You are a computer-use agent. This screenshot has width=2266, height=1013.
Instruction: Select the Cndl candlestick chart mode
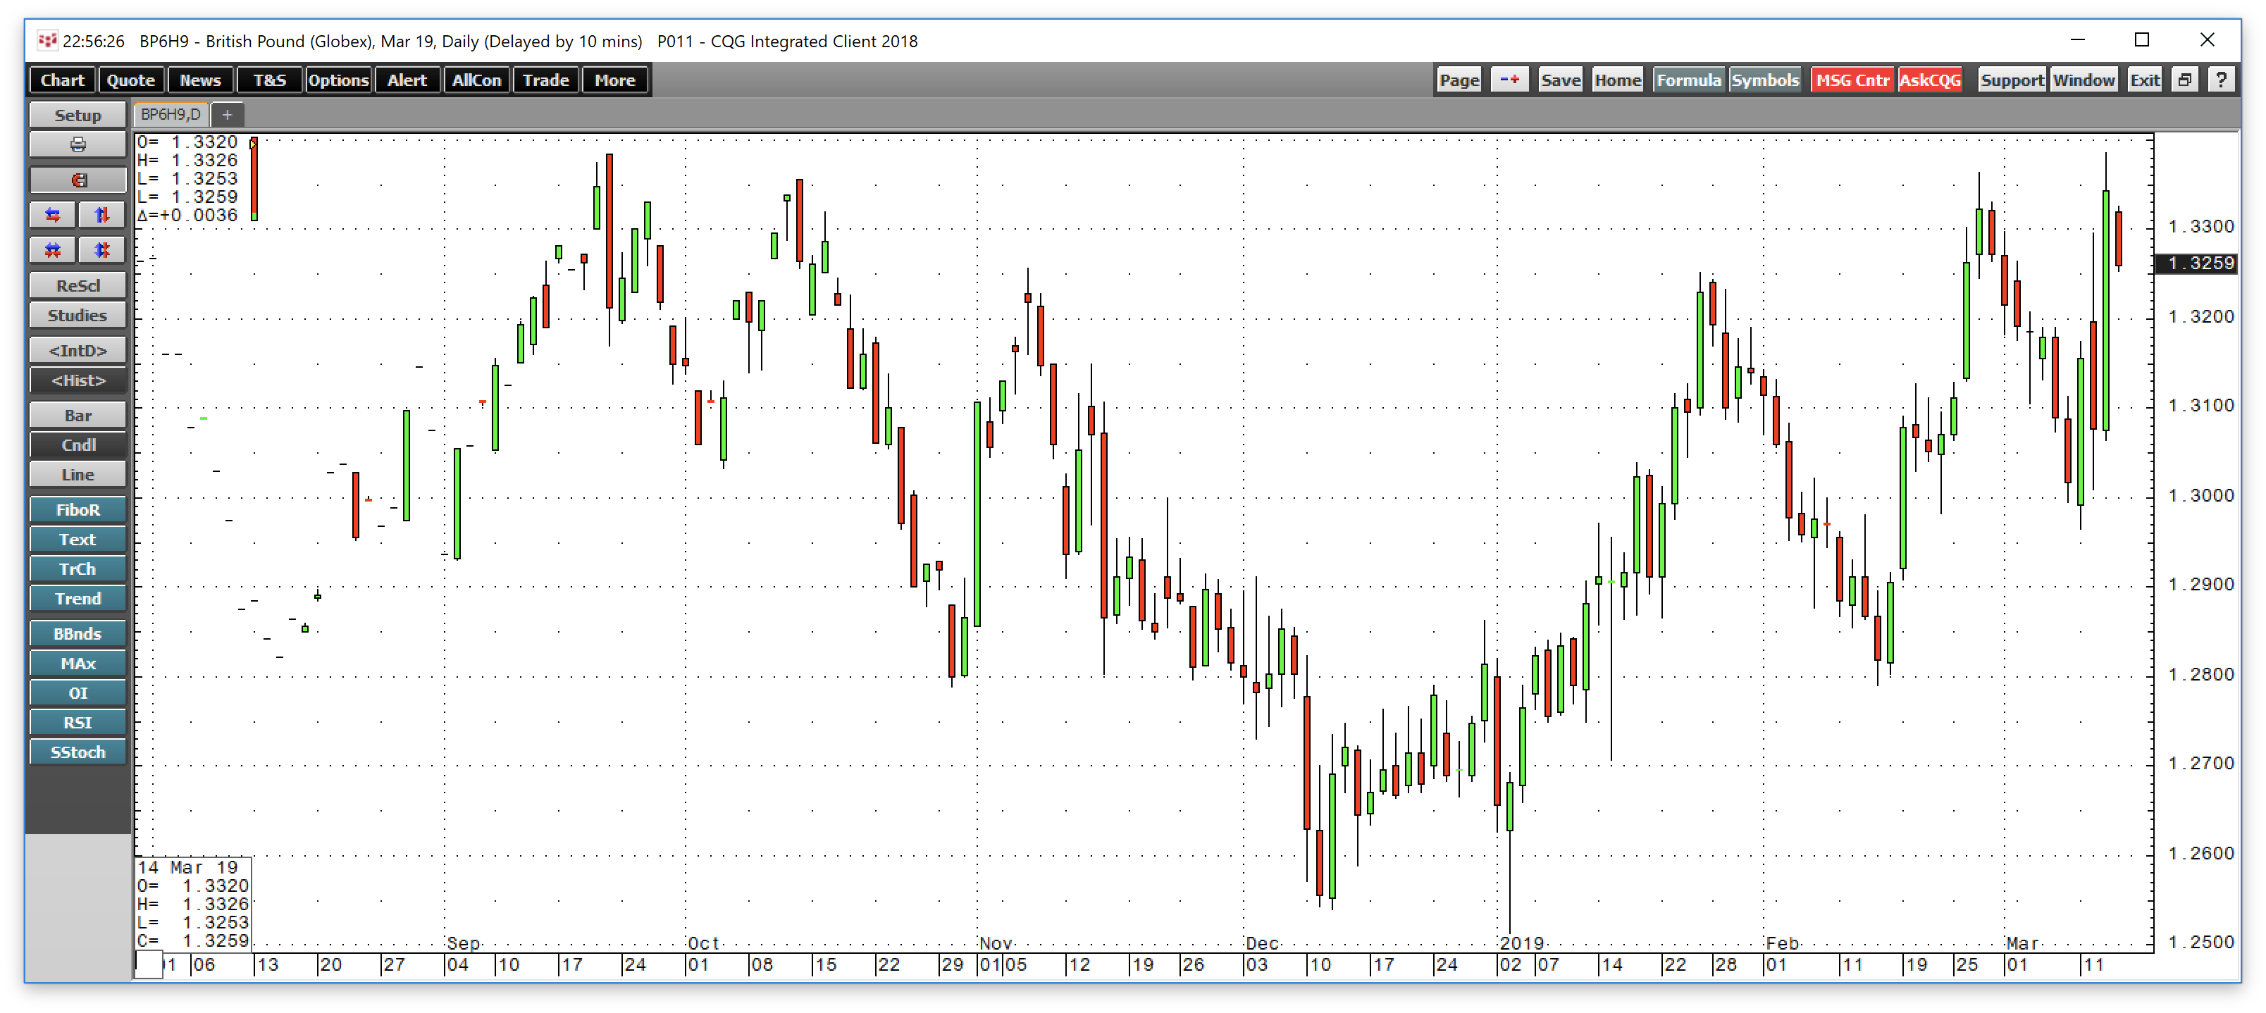coord(78,445)
